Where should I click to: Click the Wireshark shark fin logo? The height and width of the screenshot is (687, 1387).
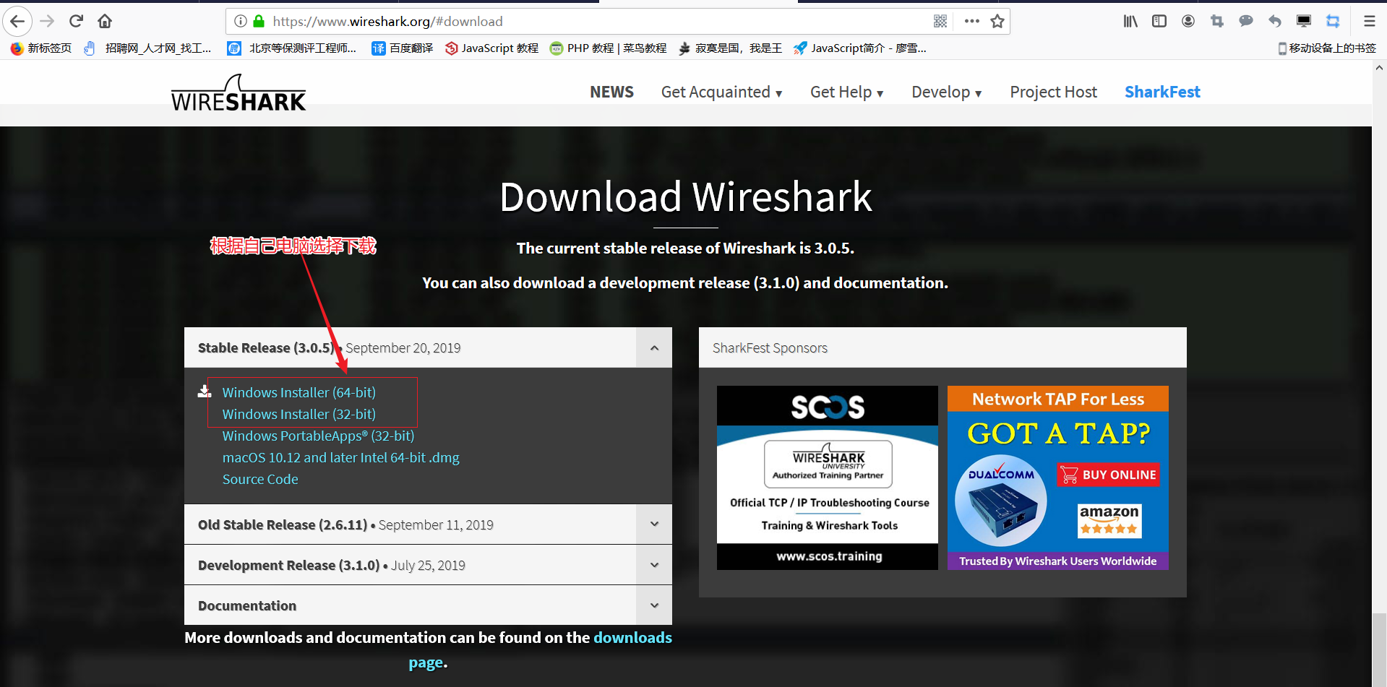point(239,92)
